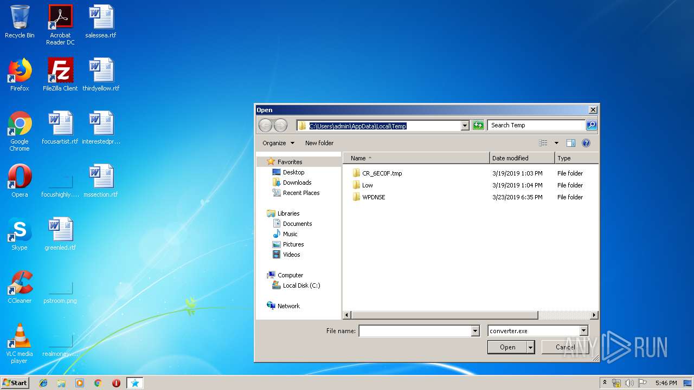The height and width of the screenshot is (390, 694).
Task: Click in the File name field
Action: 415,330
